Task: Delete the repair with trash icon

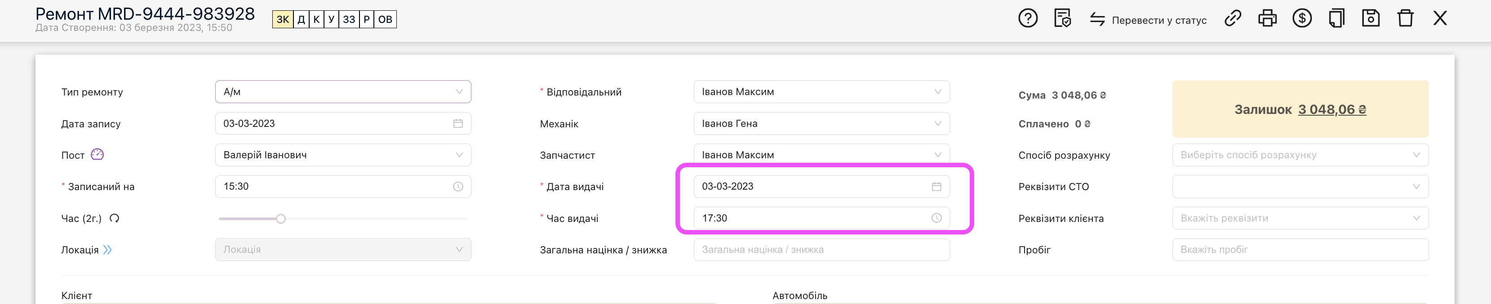Action: pyautogui.click(x=1405, y=19)
